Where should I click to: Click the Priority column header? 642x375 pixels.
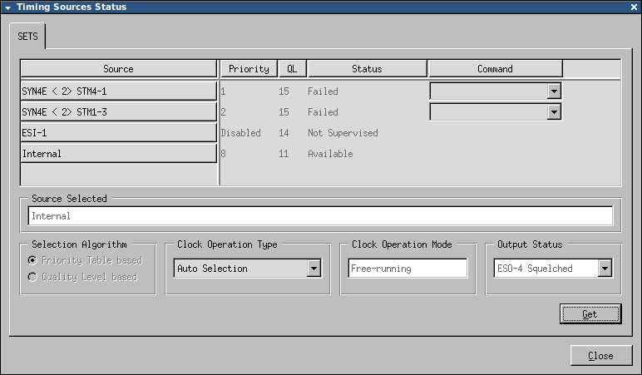point(248,69)
